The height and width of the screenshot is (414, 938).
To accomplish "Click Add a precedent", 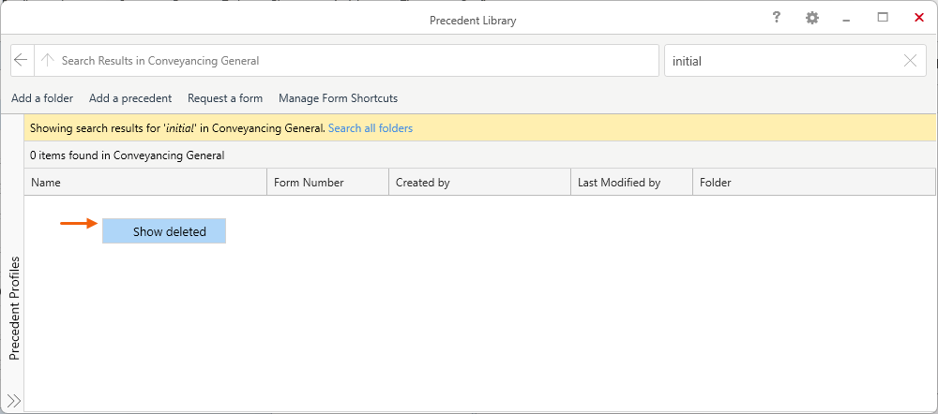I will pyautogui.click(x=130, y=98).
